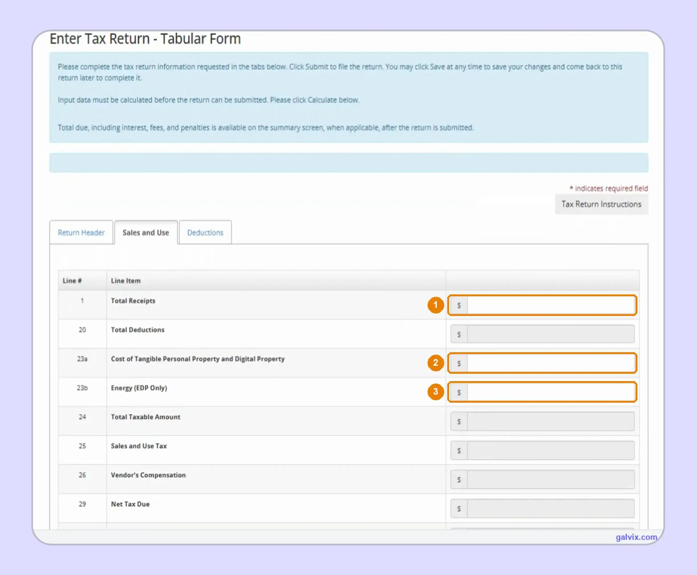697x575 pixels.
Task: Switch to the Deductions tab
Action: 205,233
